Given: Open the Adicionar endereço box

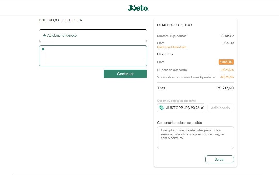Looking at the screenshot, I should pyautogui.click(x=93, y=36).
